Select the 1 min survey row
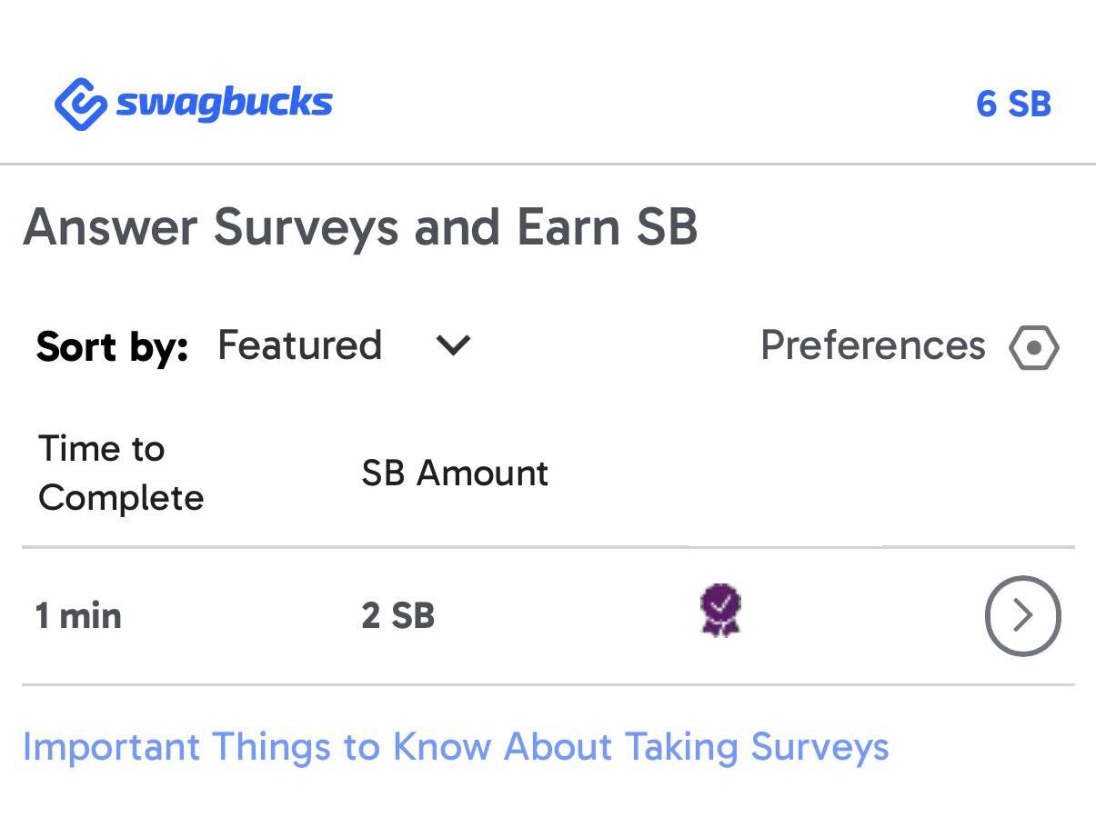 (x=546, y=615)
